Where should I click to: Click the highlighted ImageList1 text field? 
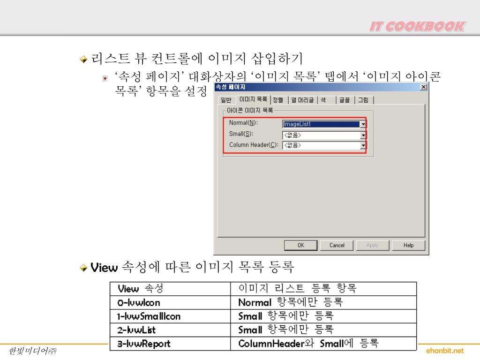tap(321, 124)
